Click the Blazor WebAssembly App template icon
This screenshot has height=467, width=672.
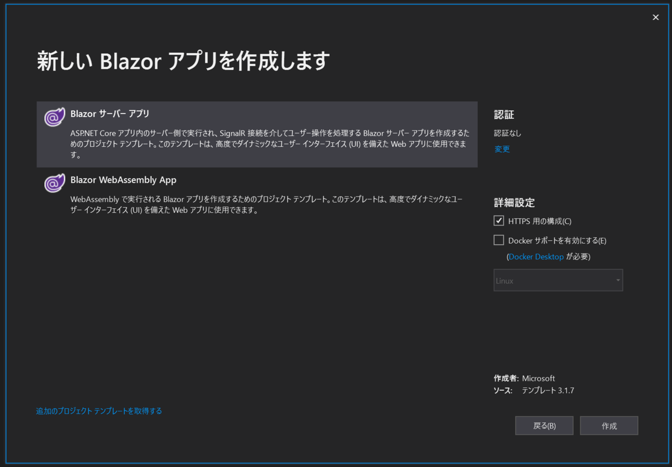coord(54,183)
